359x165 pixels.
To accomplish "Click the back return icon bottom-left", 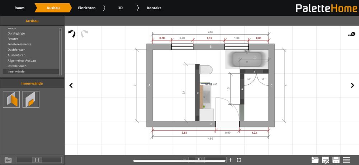I will (8, 160).
